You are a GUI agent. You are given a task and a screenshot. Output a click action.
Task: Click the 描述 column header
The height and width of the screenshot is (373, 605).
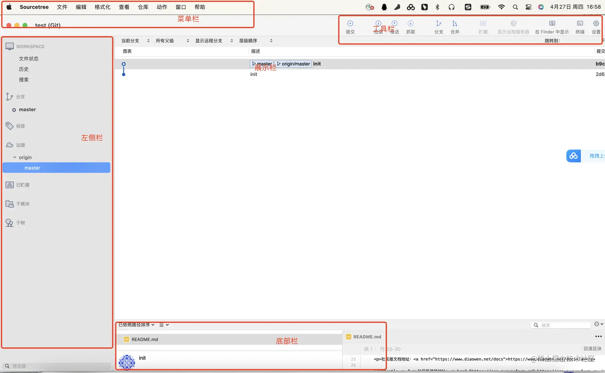pos(255,51)
